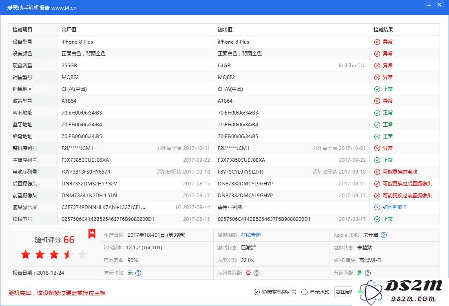Click the 生产日期 2017年10月01日 value
This screenshot has width=449, height=306.
156,235
